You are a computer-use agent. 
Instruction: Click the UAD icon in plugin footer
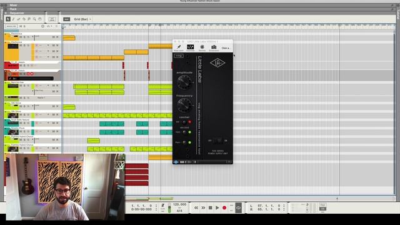coord(176,162)
